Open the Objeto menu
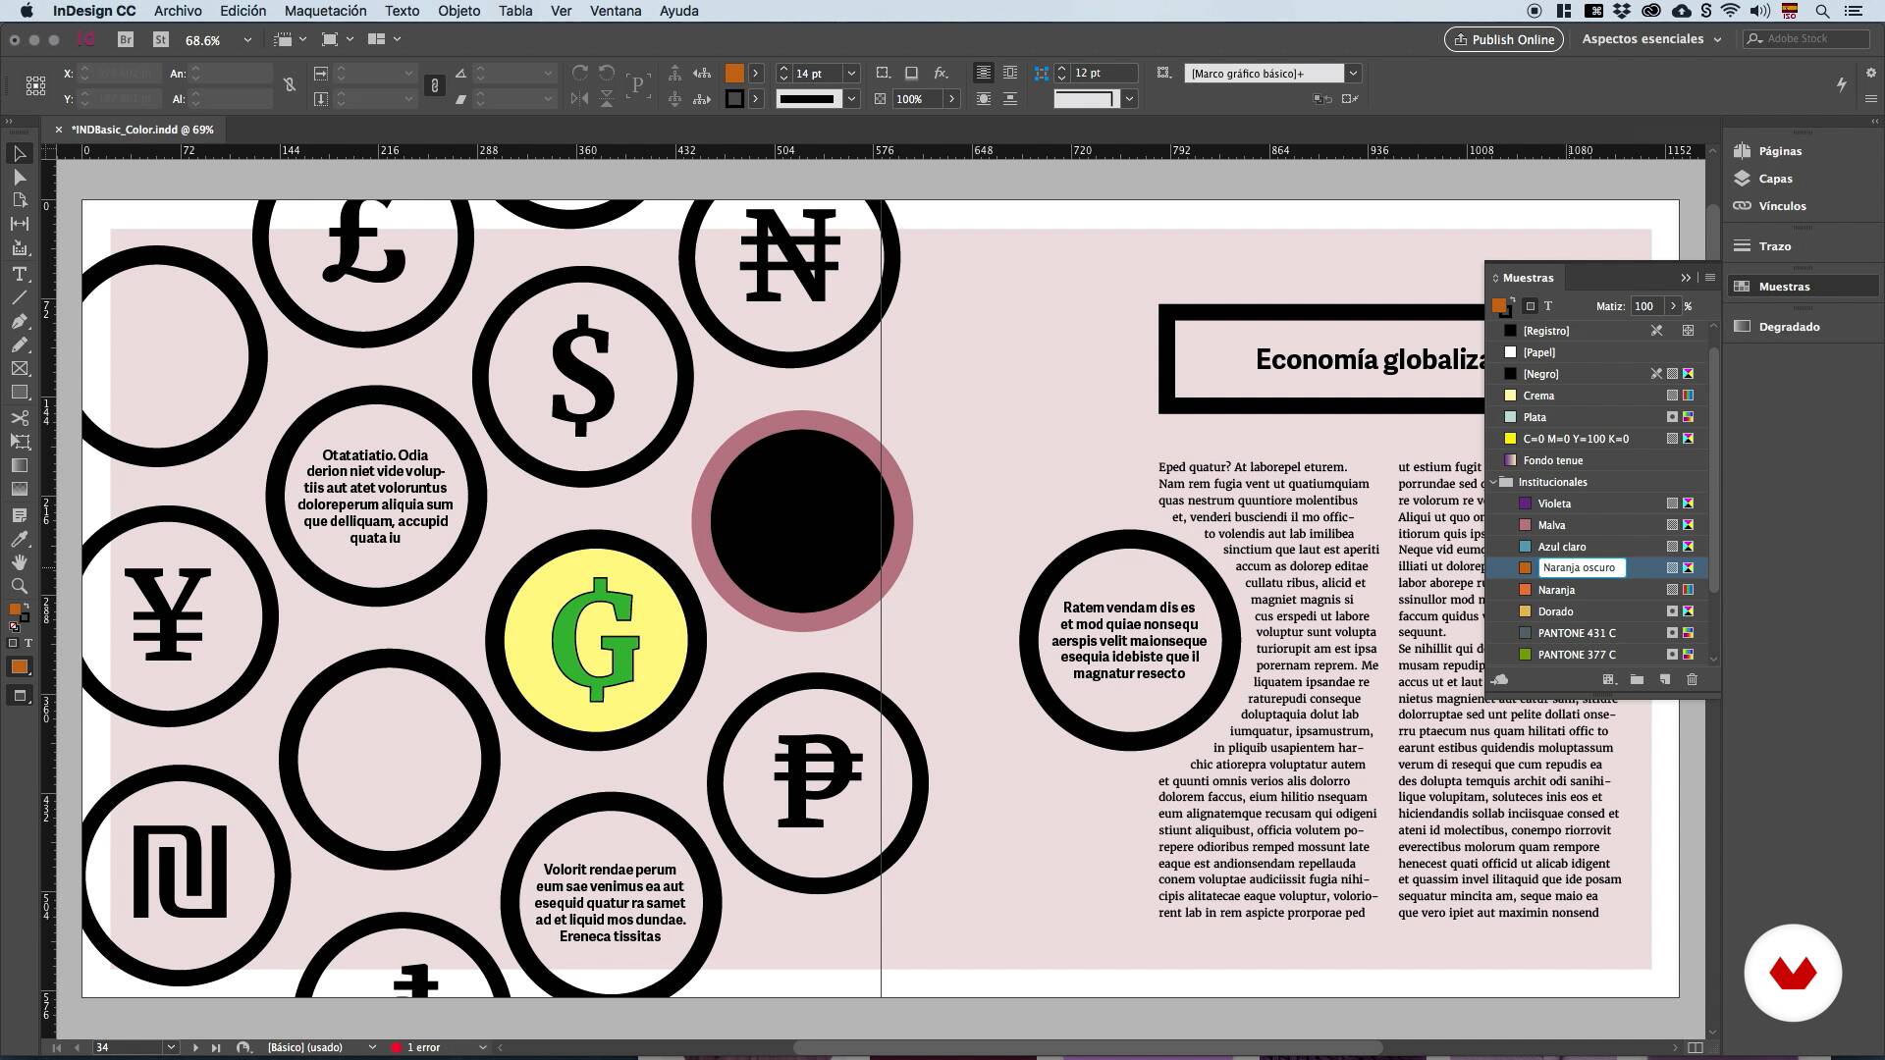This screenshot has height=1060, width=1885. (458, 11)
